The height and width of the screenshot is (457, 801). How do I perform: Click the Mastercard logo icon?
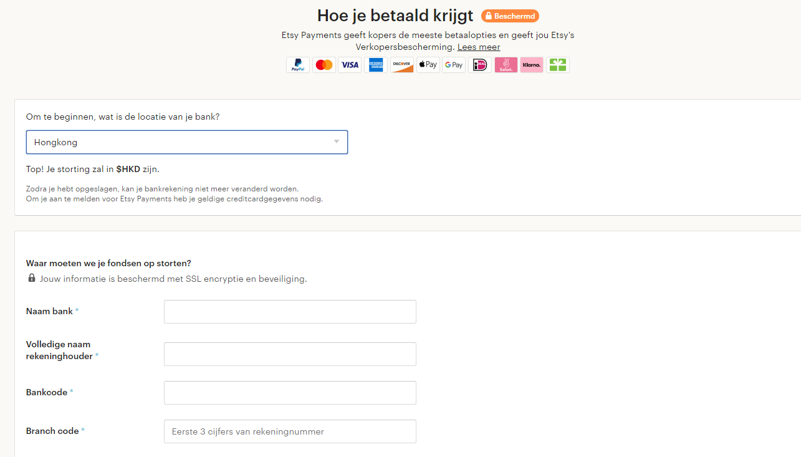tap(324, 65)
